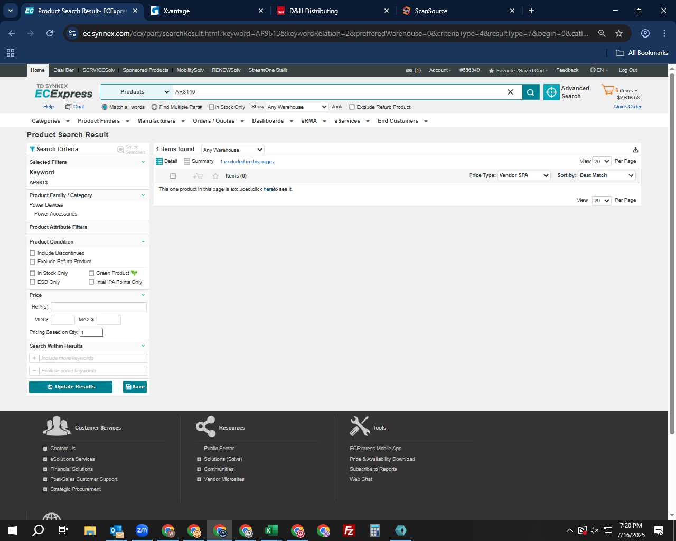The height and width of the screenshot is (541, 676).
Task: Open the Orders / Quotes menu
Action: pos(218,121)
